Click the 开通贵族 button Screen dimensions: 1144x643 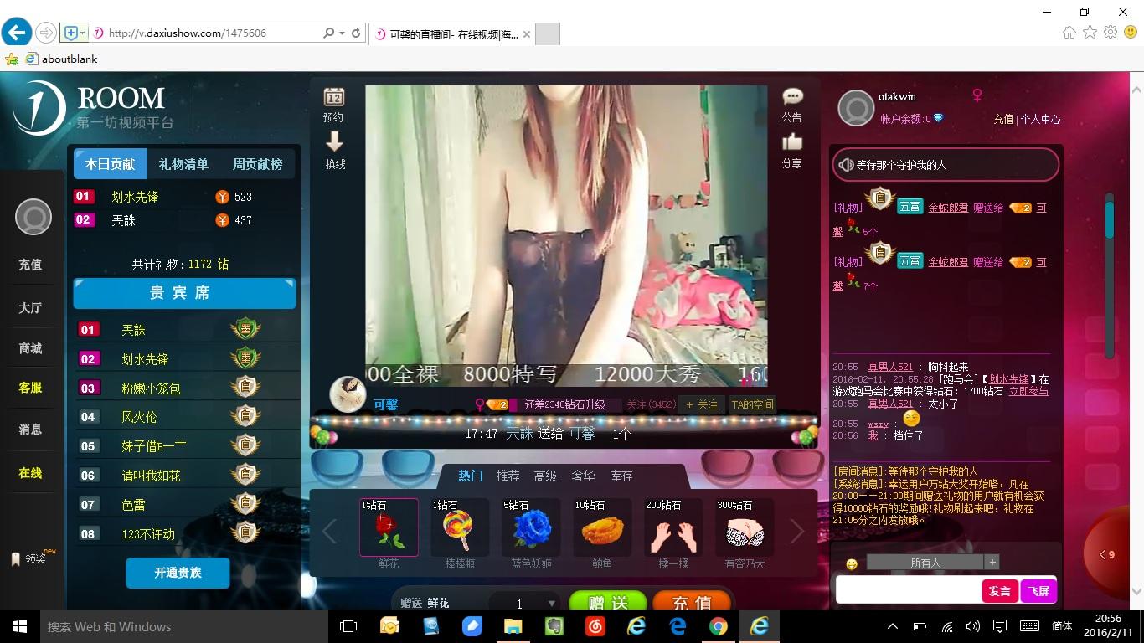coord(178,573)
